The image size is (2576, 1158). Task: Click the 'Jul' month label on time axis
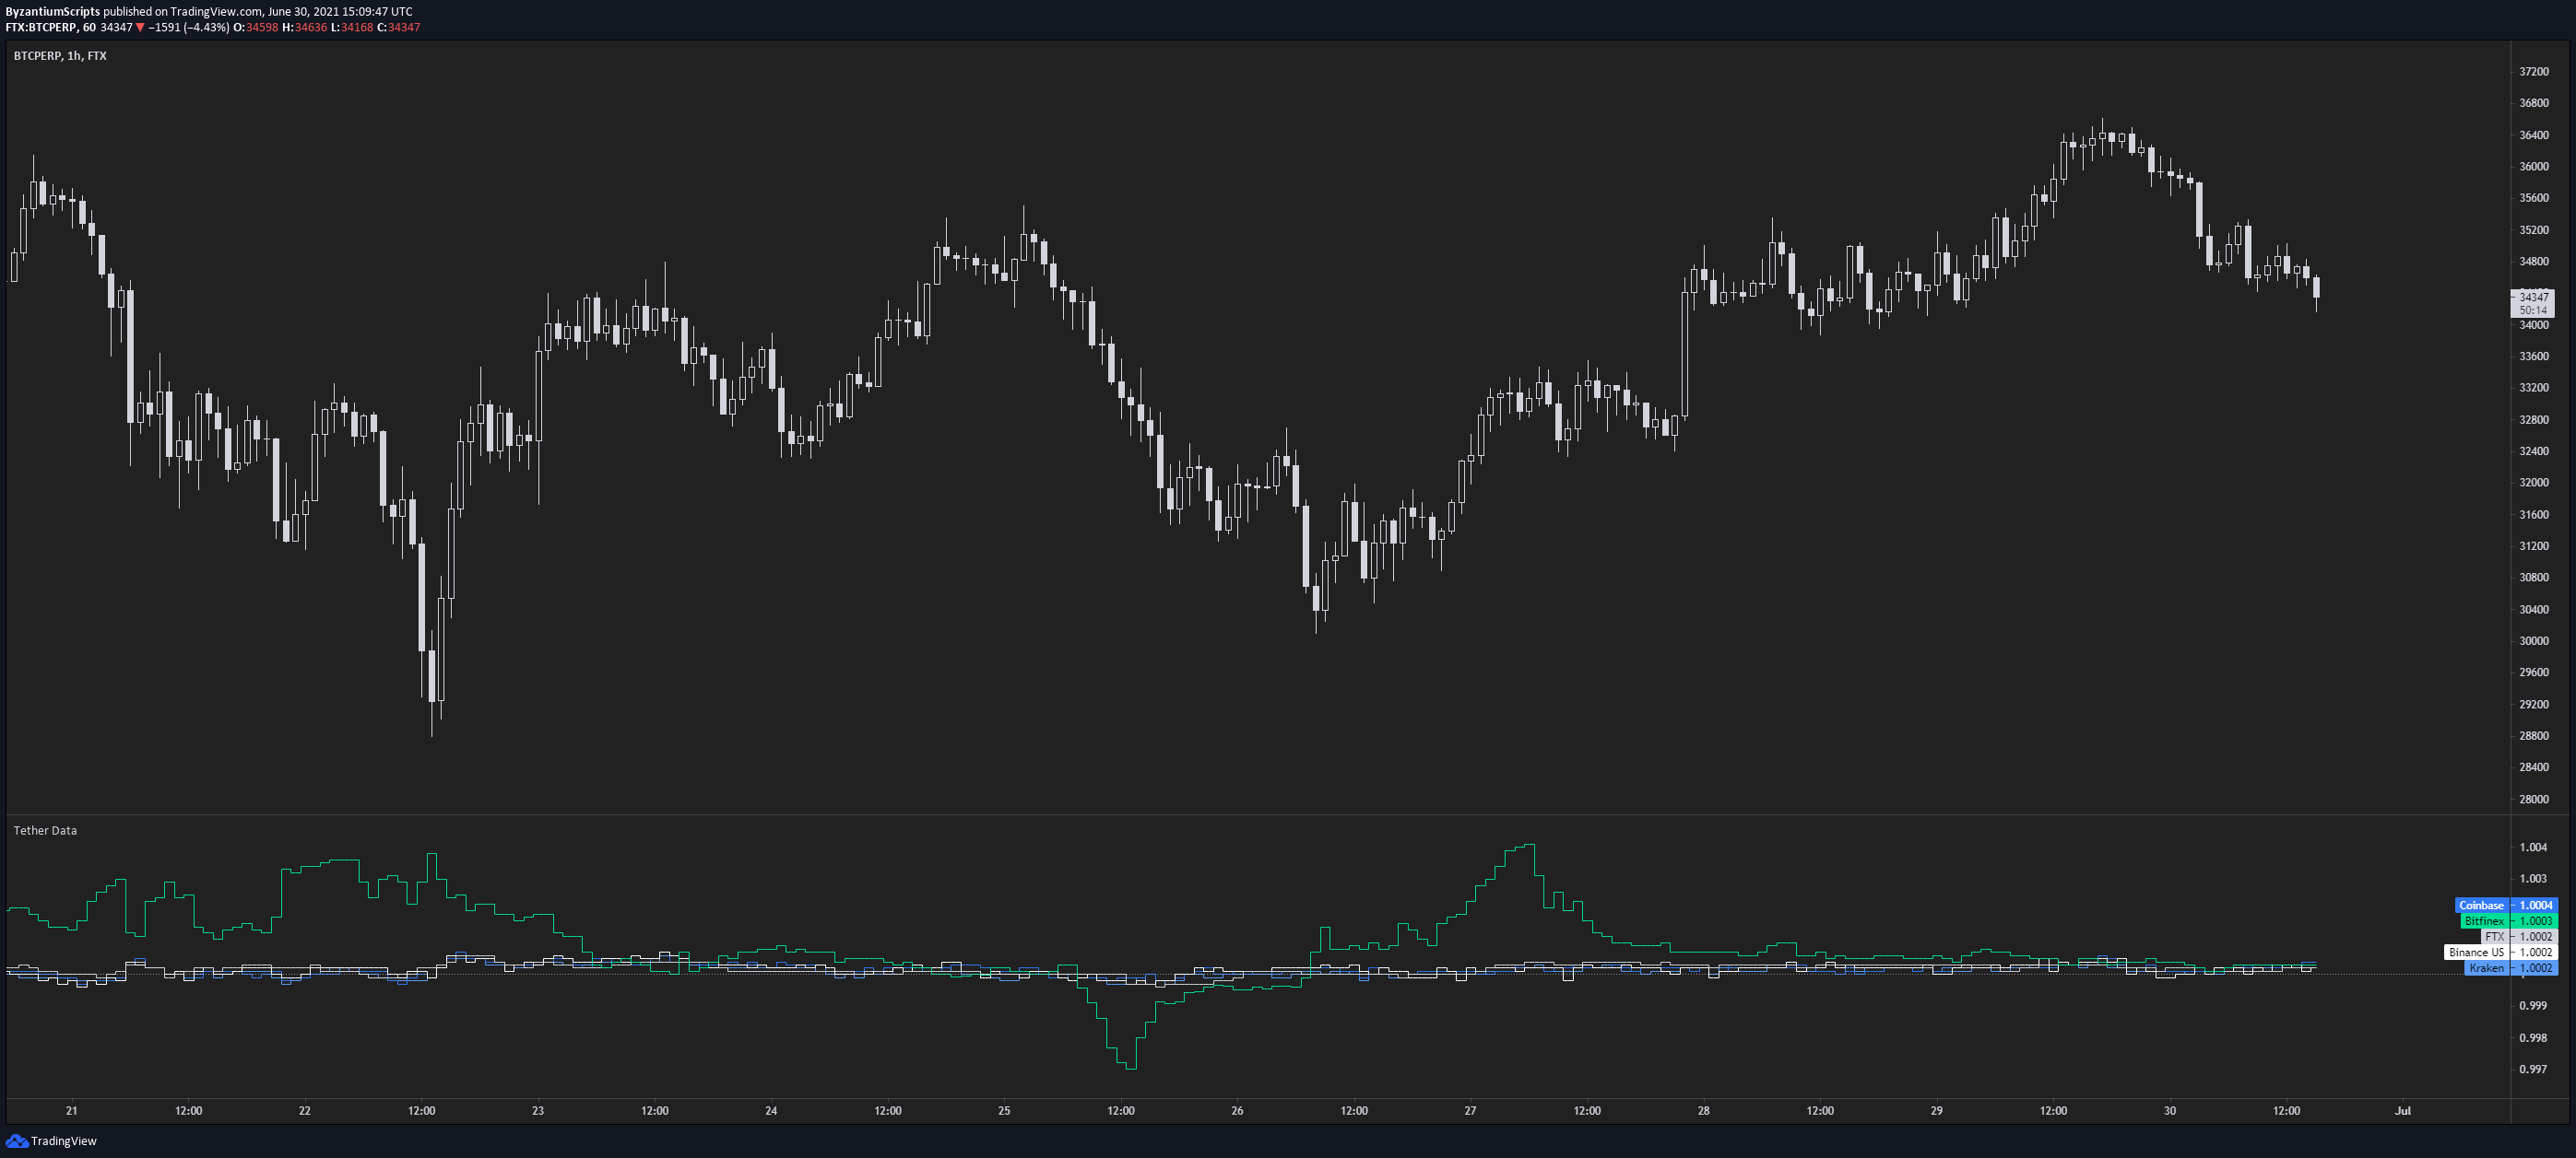click(2403, 1111)
